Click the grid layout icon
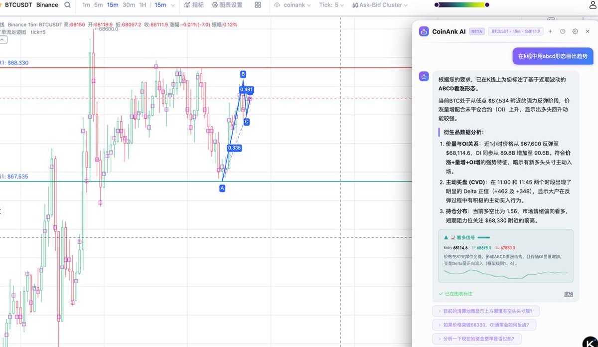598x347 pixels. tap(258, 5)
